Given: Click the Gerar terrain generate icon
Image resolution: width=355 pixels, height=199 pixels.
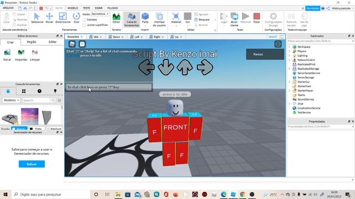Looking at the screenshot, I should (7, 55).
